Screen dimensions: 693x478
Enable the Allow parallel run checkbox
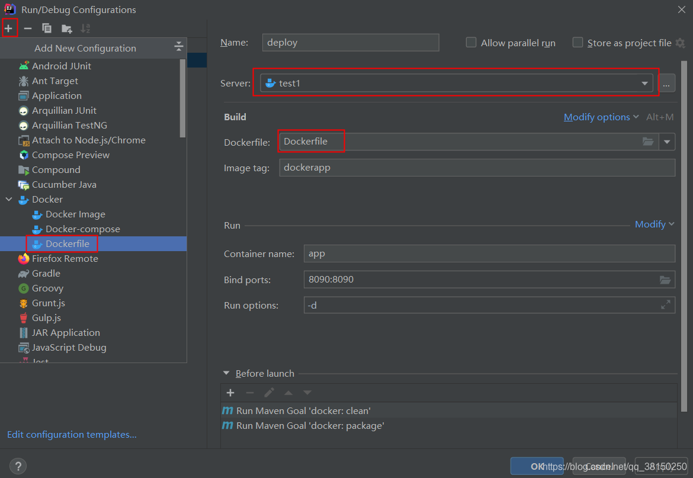point(471,42)
